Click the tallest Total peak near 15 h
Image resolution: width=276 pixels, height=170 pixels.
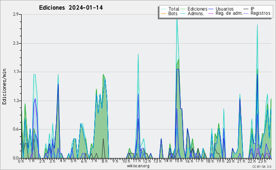177,20
